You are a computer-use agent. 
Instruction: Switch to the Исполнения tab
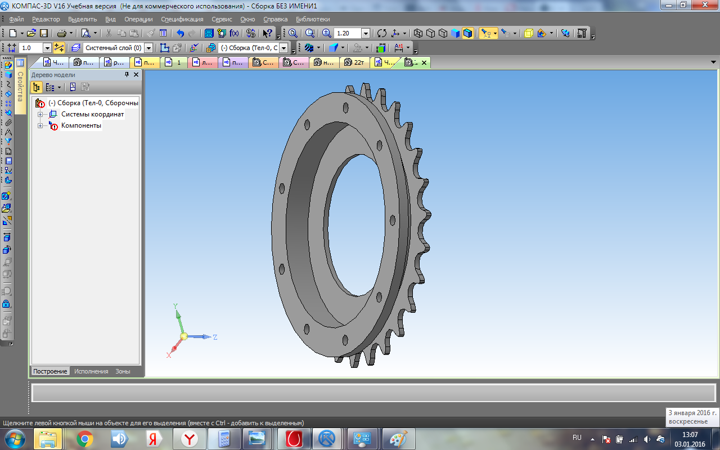(x=91, y=371)
